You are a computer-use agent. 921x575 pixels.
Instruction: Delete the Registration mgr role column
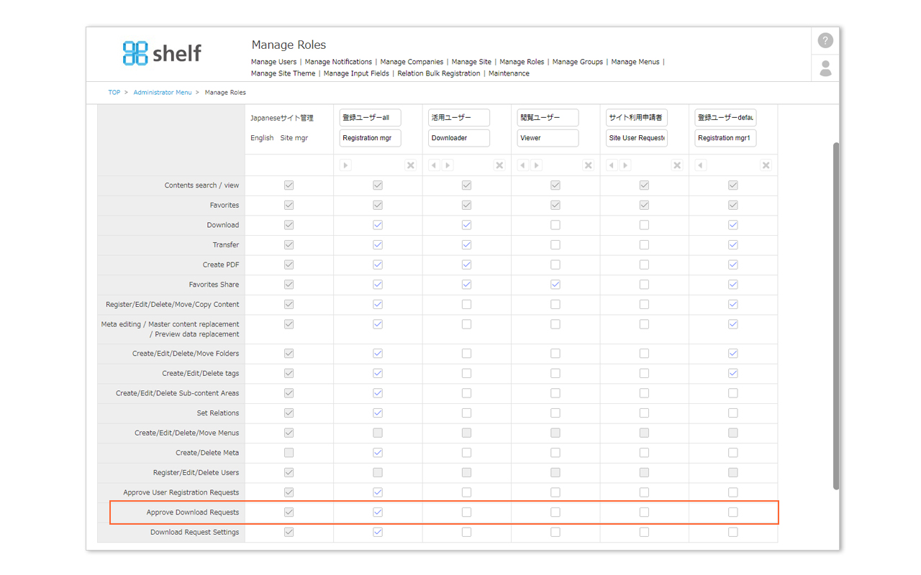[411, 165]
